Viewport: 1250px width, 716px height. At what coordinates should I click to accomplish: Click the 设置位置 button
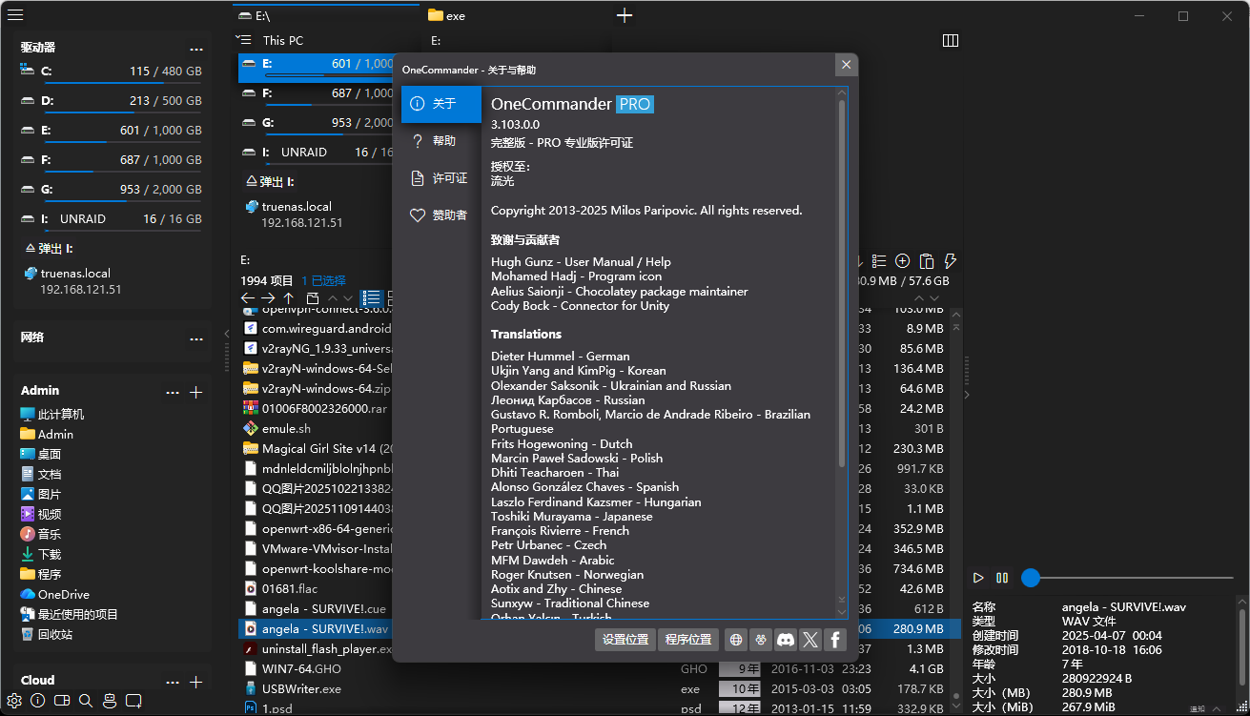click(x=625, y=640)
